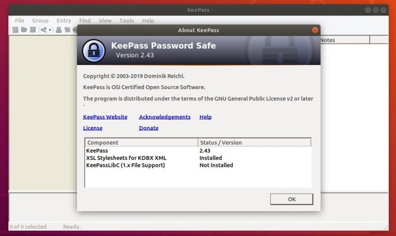Click the Copy User Name person icon
The height and width of the screenshot is (236, 396).
coord(59,30)
